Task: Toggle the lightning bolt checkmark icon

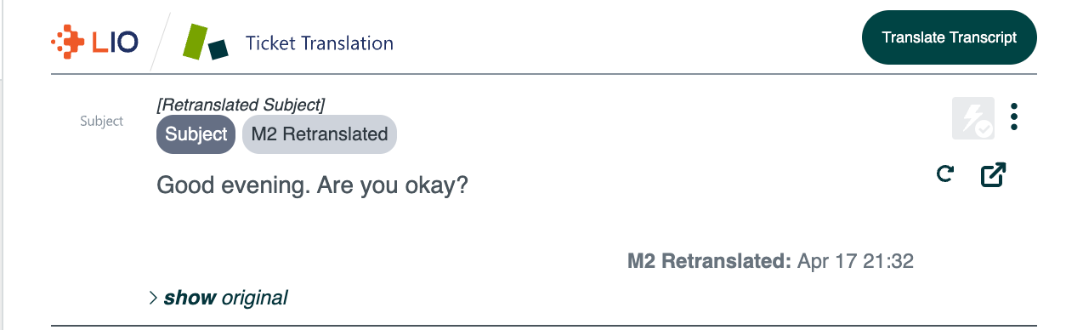Action: tap(973, 118)
